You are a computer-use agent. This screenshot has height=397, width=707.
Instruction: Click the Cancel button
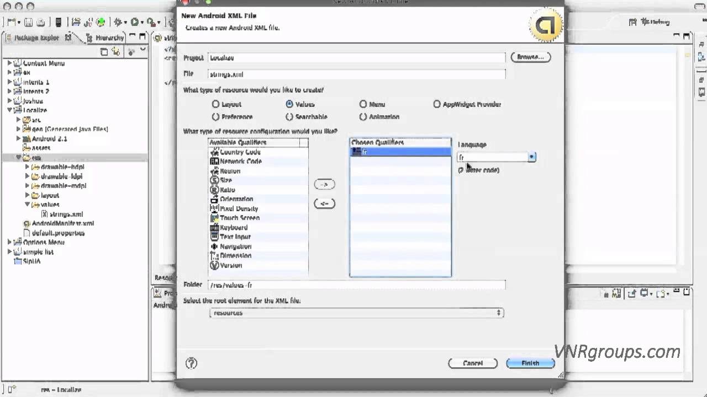point(473,363)
